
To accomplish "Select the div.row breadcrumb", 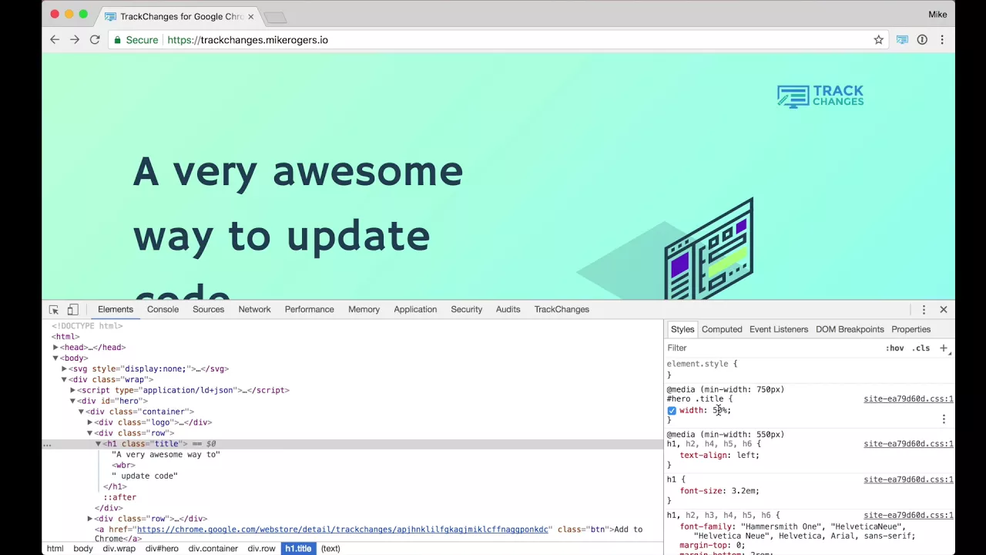I will [x=261, y=549].
